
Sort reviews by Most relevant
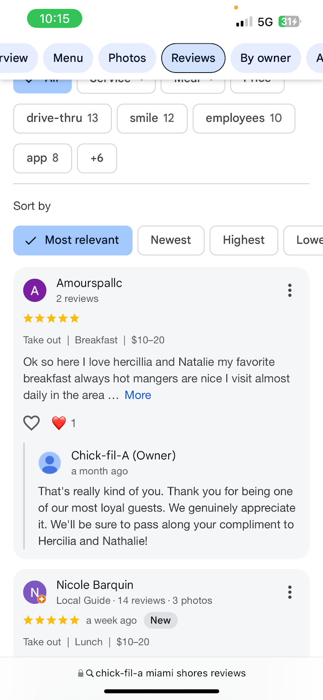coord(73,240)
